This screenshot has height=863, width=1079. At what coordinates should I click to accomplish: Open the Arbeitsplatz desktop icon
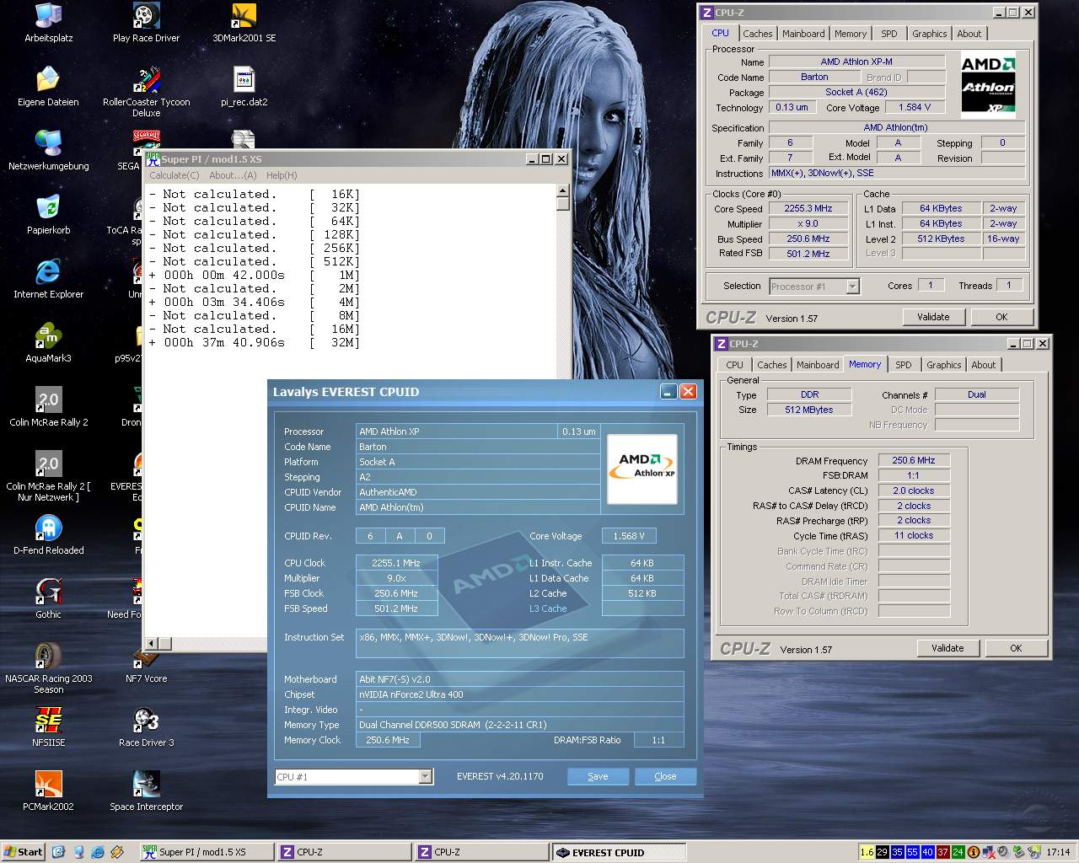coord(48,23)
